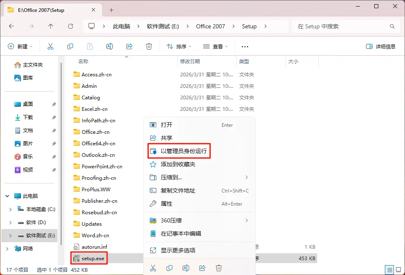Click the PC monitor icon in address bar

point(92,26)
